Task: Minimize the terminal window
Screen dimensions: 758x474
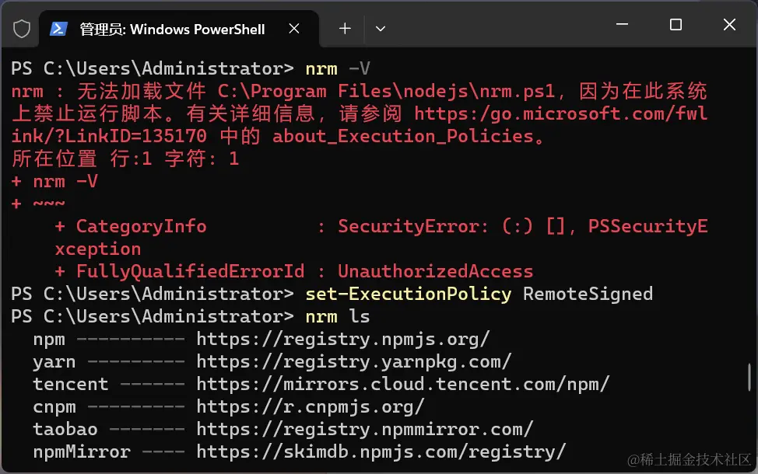Action: (621, 26)
